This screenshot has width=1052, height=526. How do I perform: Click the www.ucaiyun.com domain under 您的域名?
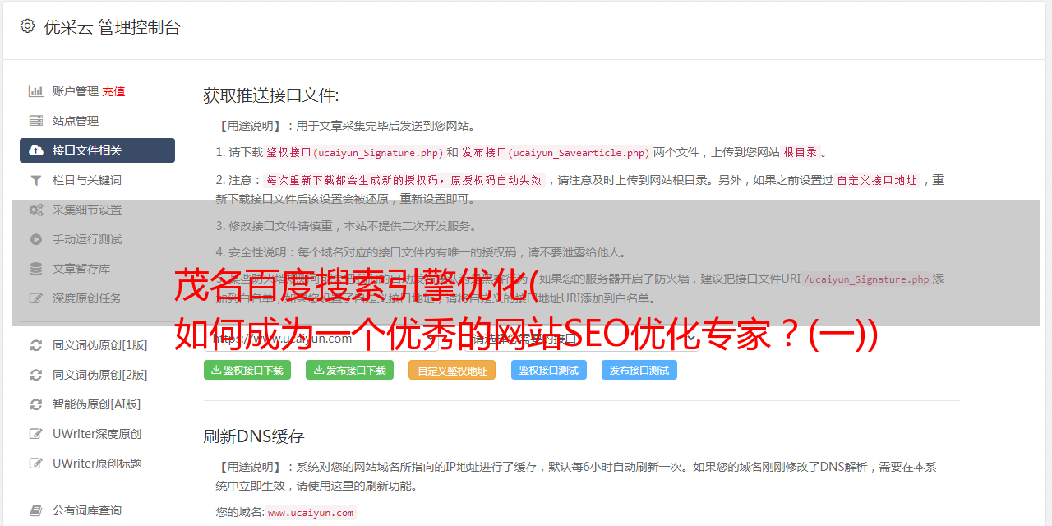311,512
